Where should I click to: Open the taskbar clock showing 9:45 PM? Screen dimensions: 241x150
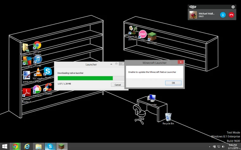click(x=233, y=147)
